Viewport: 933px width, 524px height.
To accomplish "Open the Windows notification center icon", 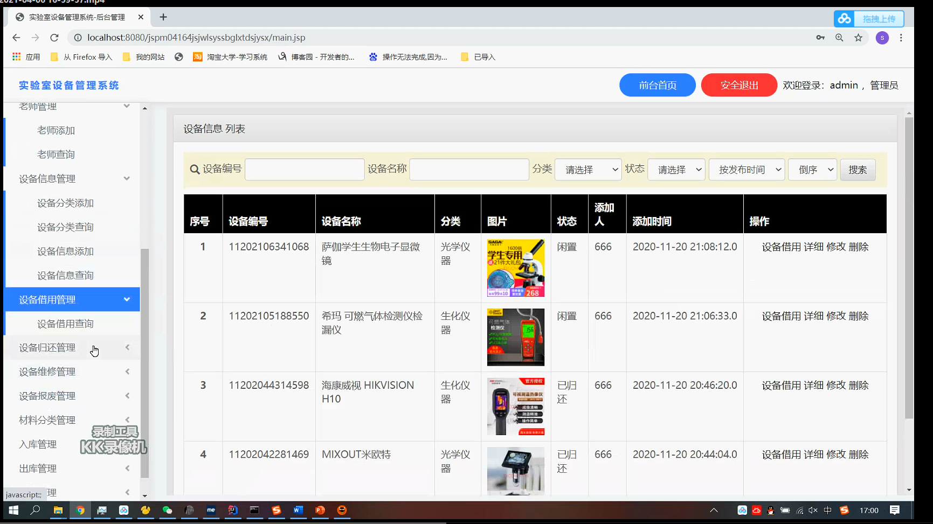I will pos(895,510).
